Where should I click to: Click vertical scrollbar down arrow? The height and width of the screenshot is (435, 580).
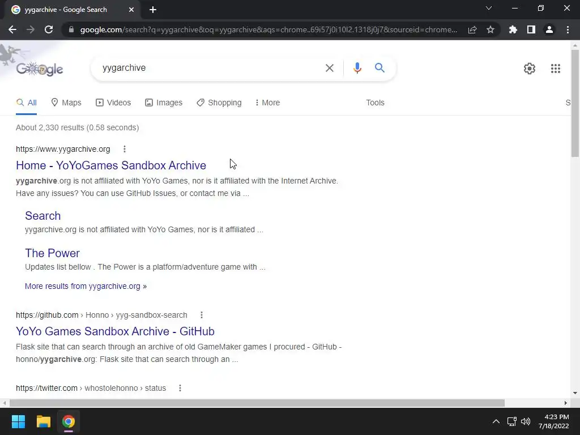(x=575, y=393)
